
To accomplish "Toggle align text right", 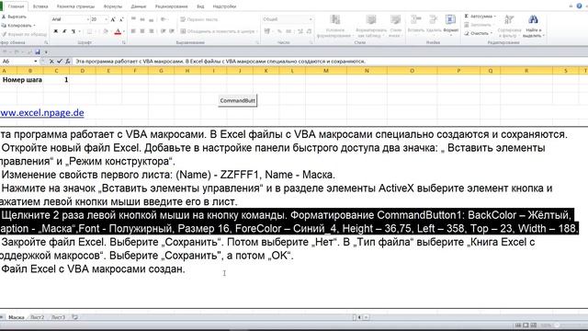I will 151,31.
